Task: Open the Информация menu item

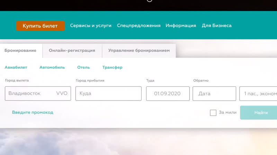Action: pyautogui.click(x=181, y=26)
